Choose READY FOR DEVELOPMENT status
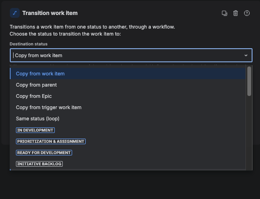Viewport: 260px width, 199px height. tap(44, 153)
